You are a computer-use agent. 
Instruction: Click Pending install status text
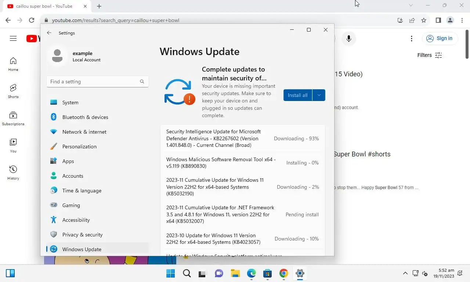[302, 214]
